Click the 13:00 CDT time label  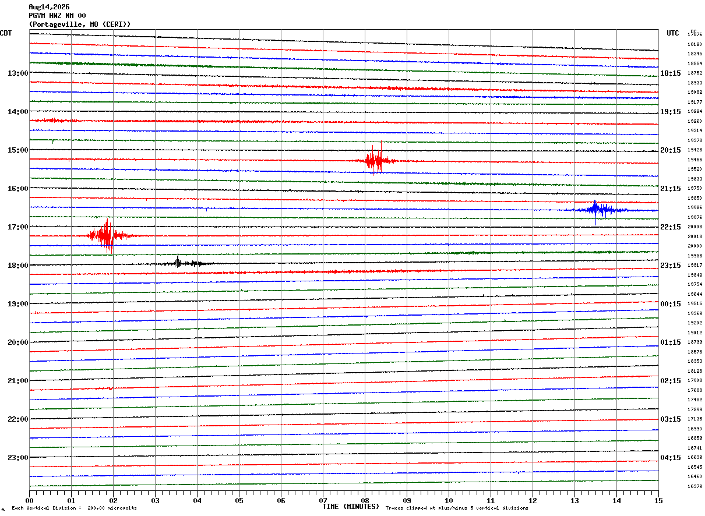[x=18, y=73]
